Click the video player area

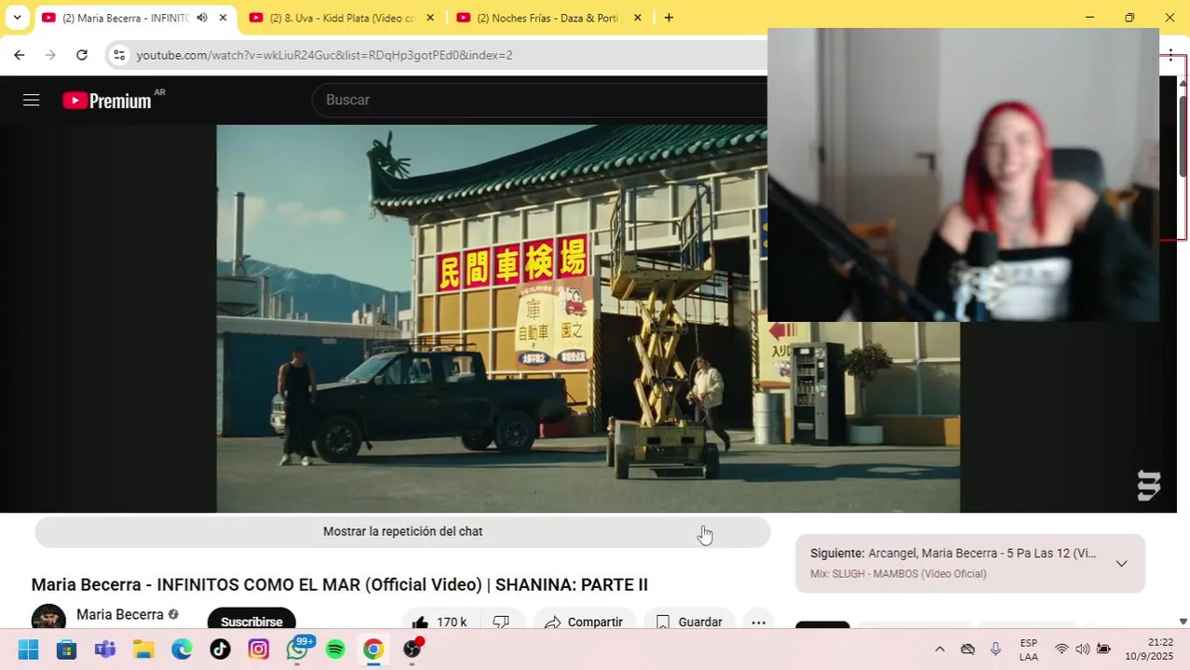[588, 318]
